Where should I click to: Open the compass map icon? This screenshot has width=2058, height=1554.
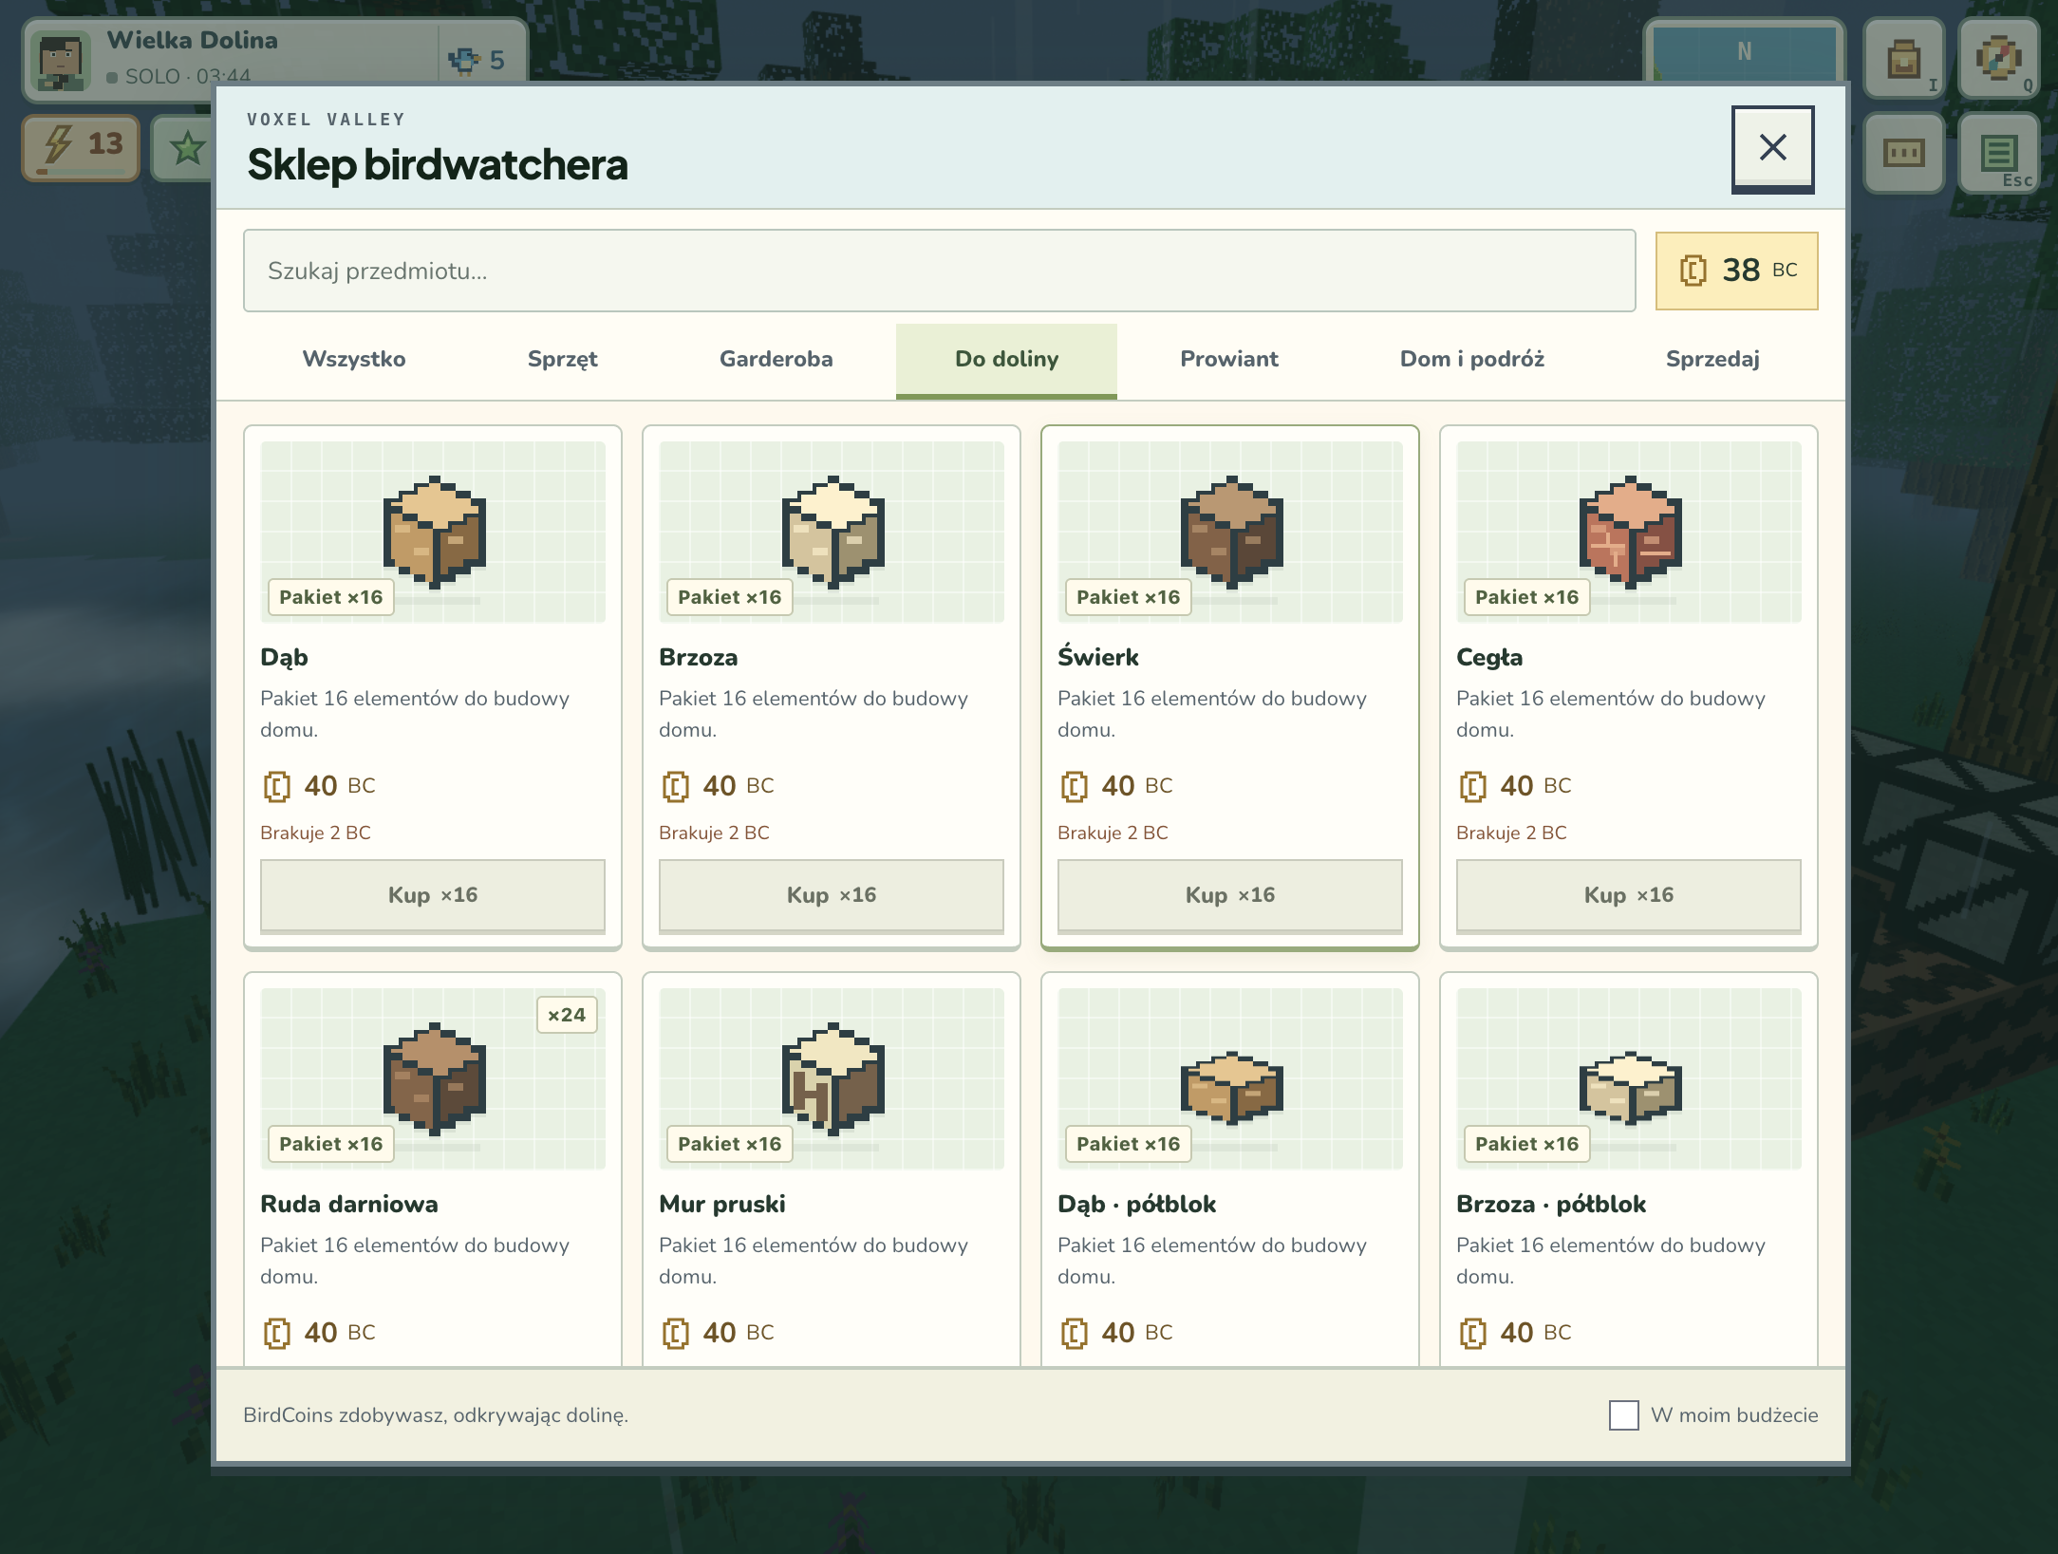point(1998,59)
